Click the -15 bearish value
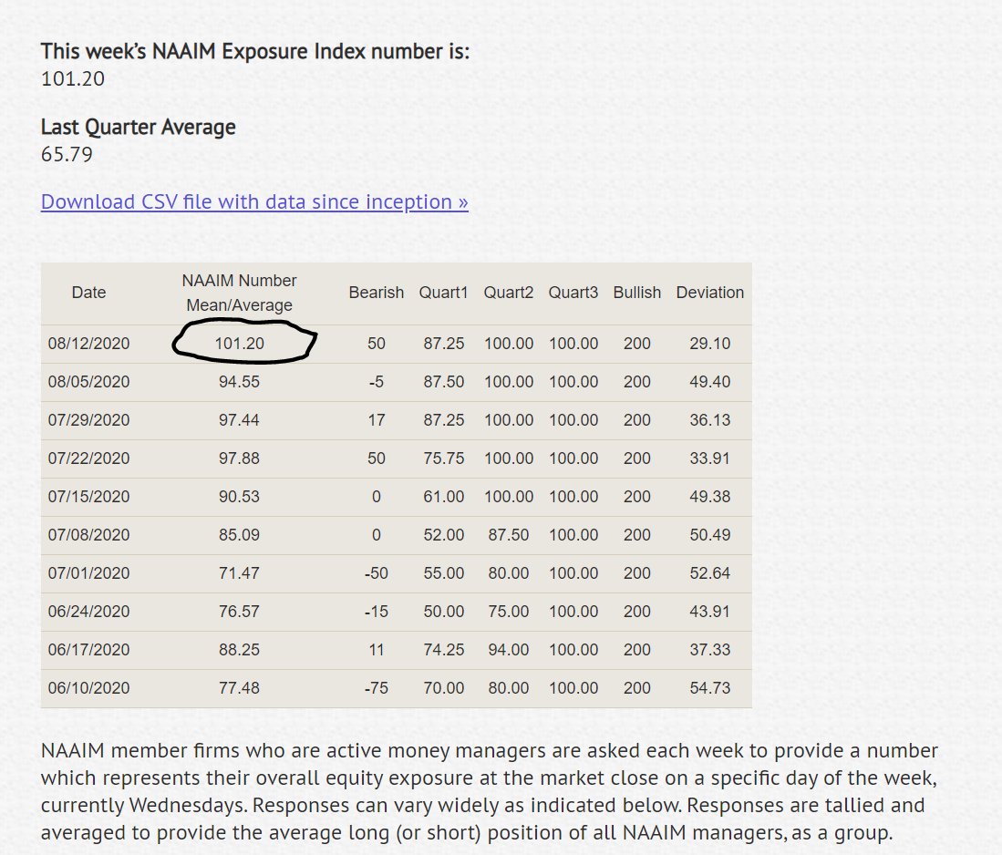Screen dimensions: 1002x855 [377, 613]
